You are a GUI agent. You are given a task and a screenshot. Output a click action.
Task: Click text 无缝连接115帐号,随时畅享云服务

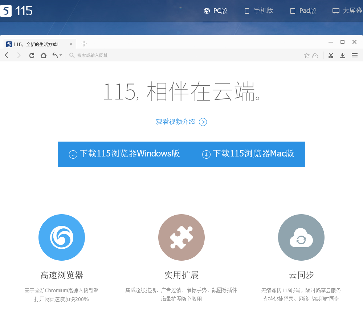301,290
